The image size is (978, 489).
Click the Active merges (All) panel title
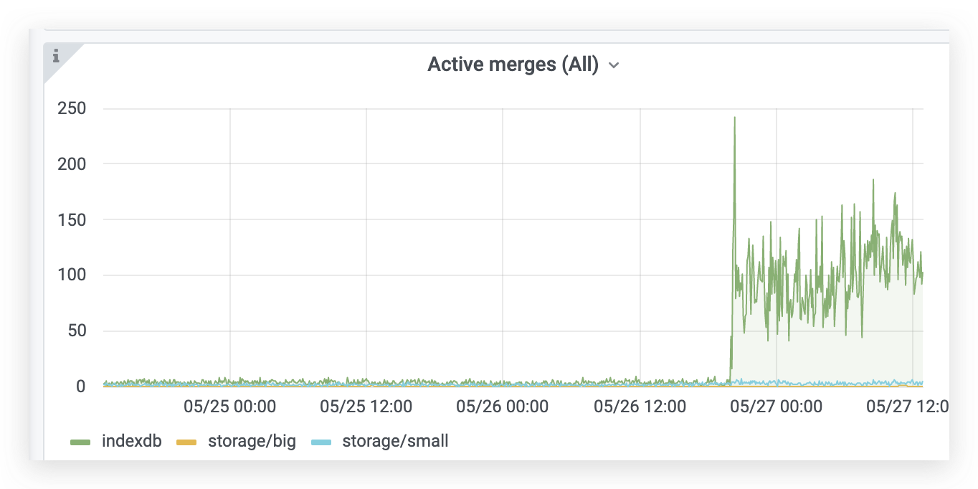pyautogui.click(x=513, y=64)
